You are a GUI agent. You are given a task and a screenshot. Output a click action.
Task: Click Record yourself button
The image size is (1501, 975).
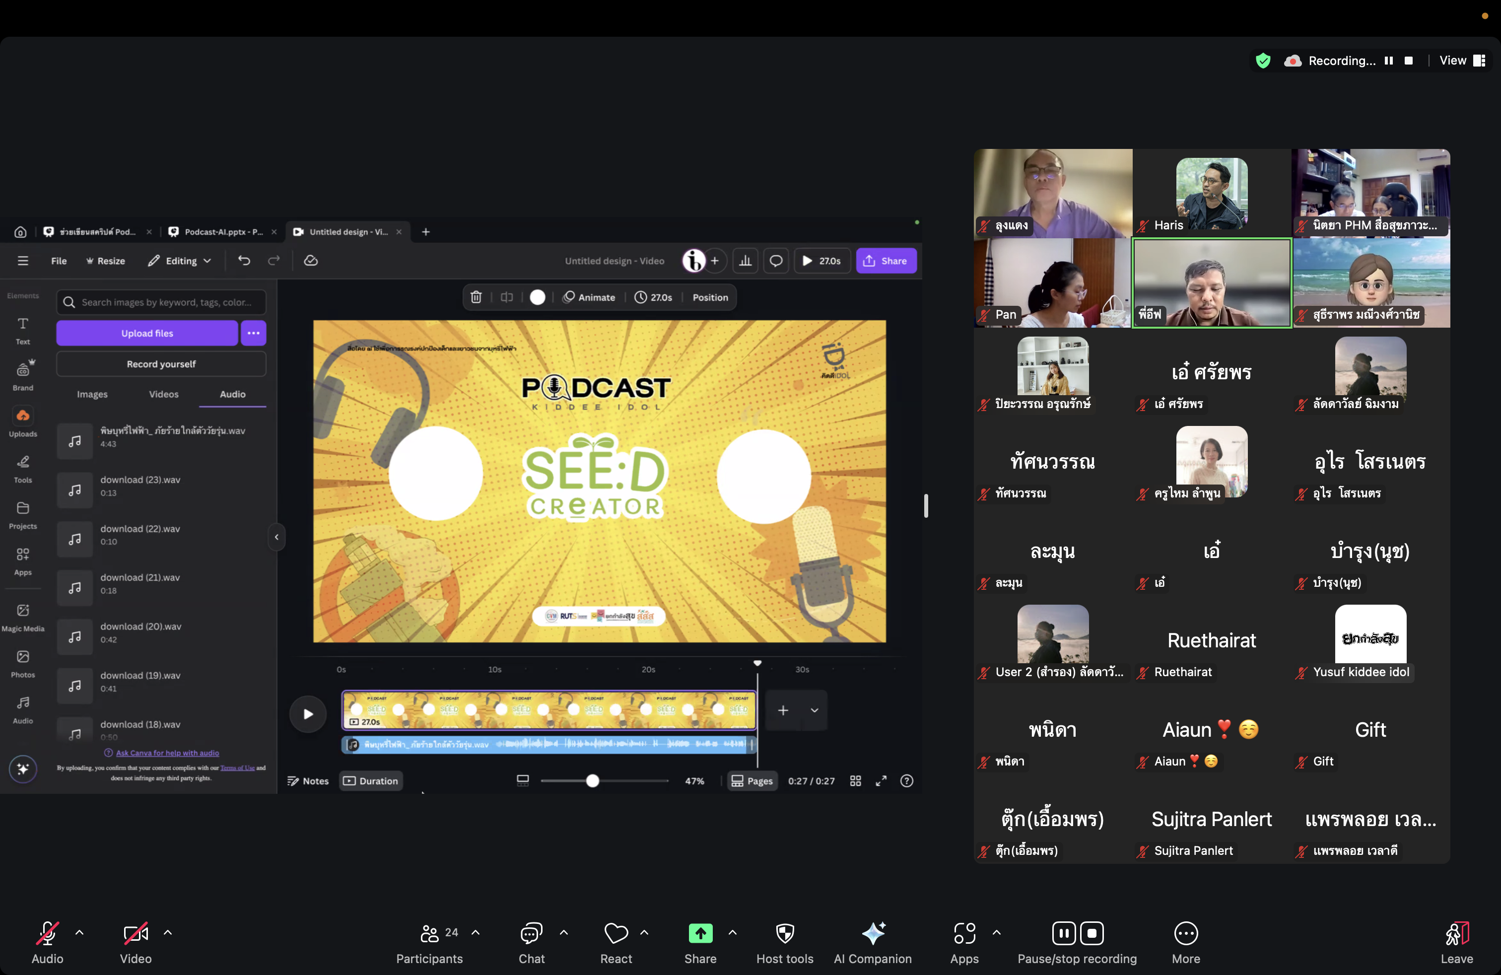click(161, 364)
